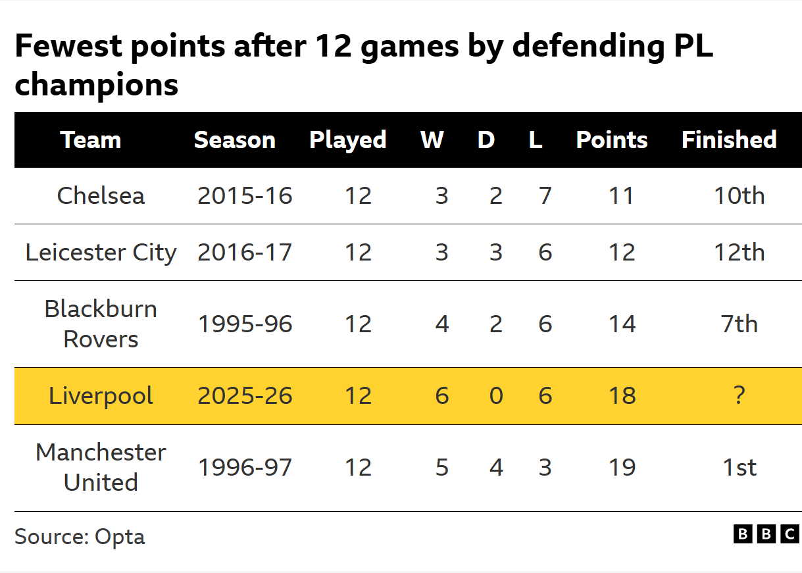The width and height of the screenshot is (802, 573).
Task: Select the Team column header
Action: point(91,140)
